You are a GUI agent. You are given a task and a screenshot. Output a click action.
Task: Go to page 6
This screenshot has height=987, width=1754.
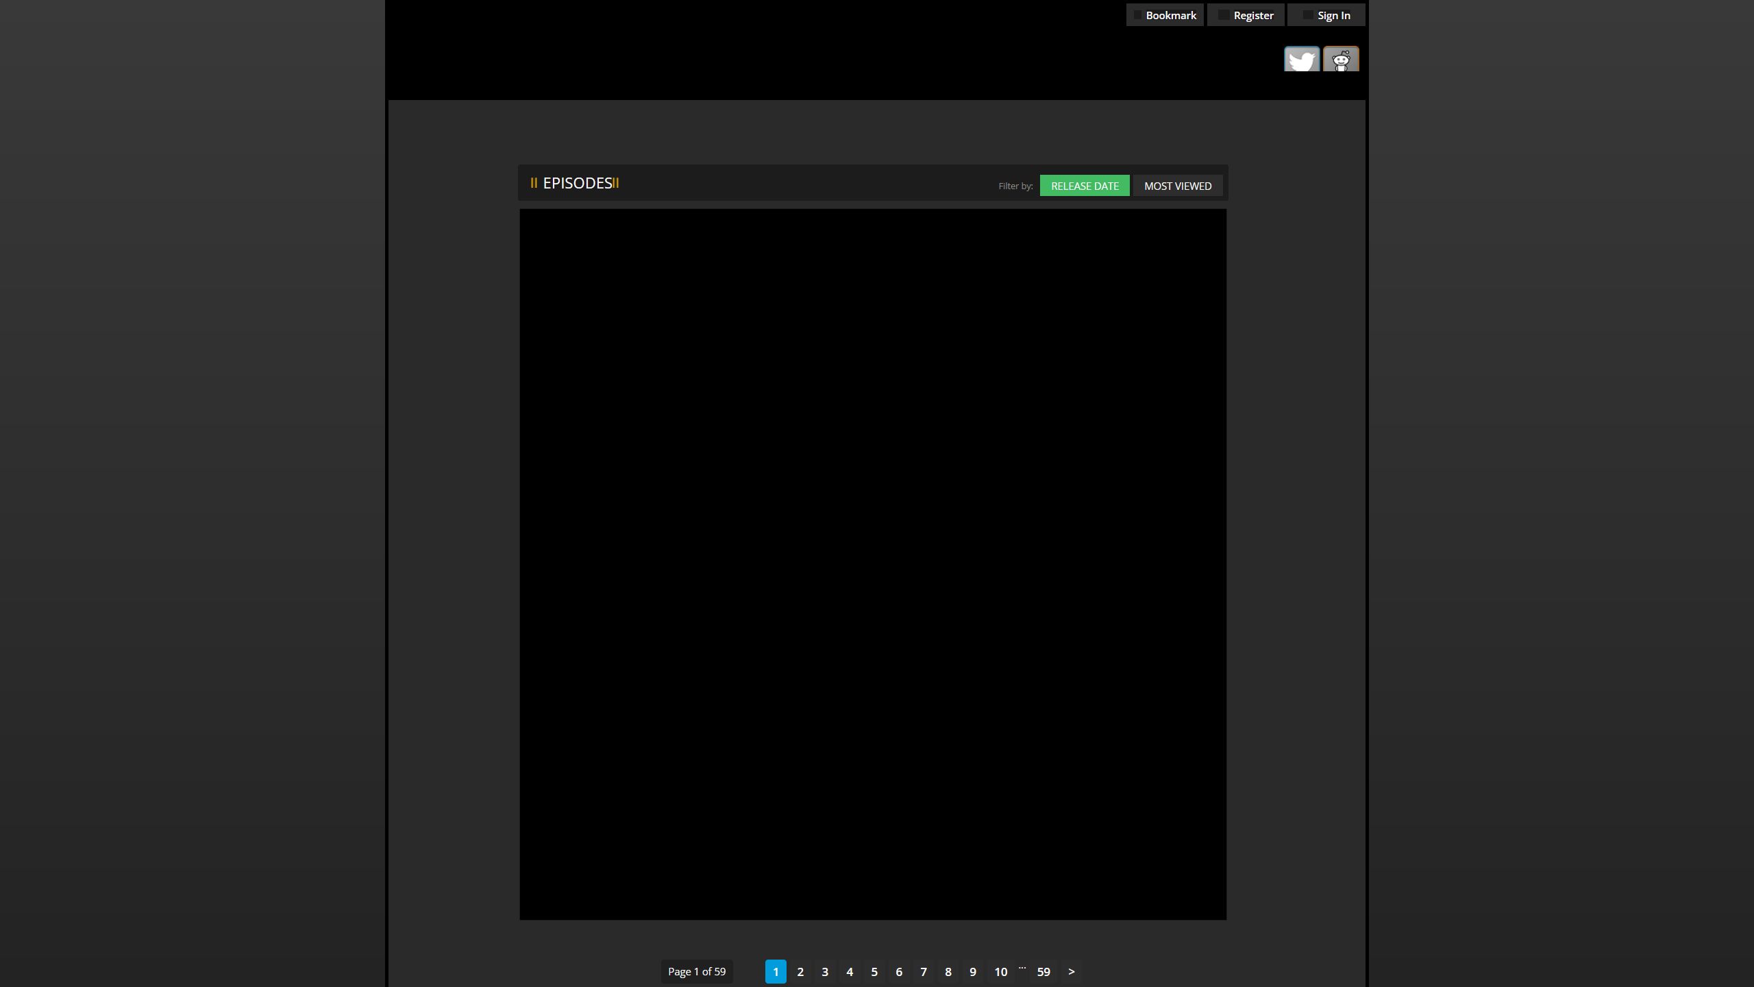pos(899,971)
